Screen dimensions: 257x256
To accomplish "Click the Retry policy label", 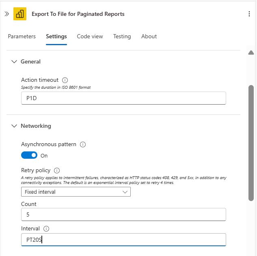I will (x=36, y=171).
